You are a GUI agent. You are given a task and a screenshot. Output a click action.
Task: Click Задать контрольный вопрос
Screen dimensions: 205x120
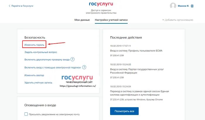pos(41,52)
